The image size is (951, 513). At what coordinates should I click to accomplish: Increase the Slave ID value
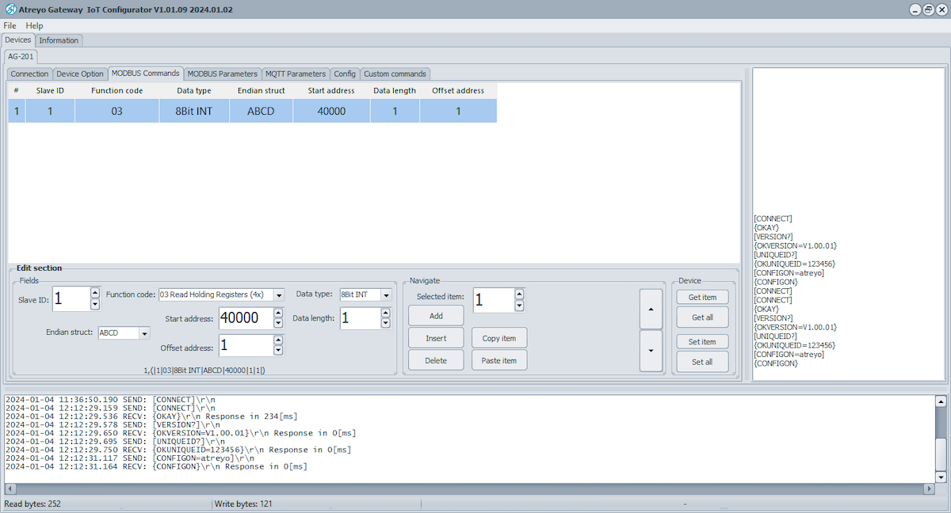tap(95, 293)
